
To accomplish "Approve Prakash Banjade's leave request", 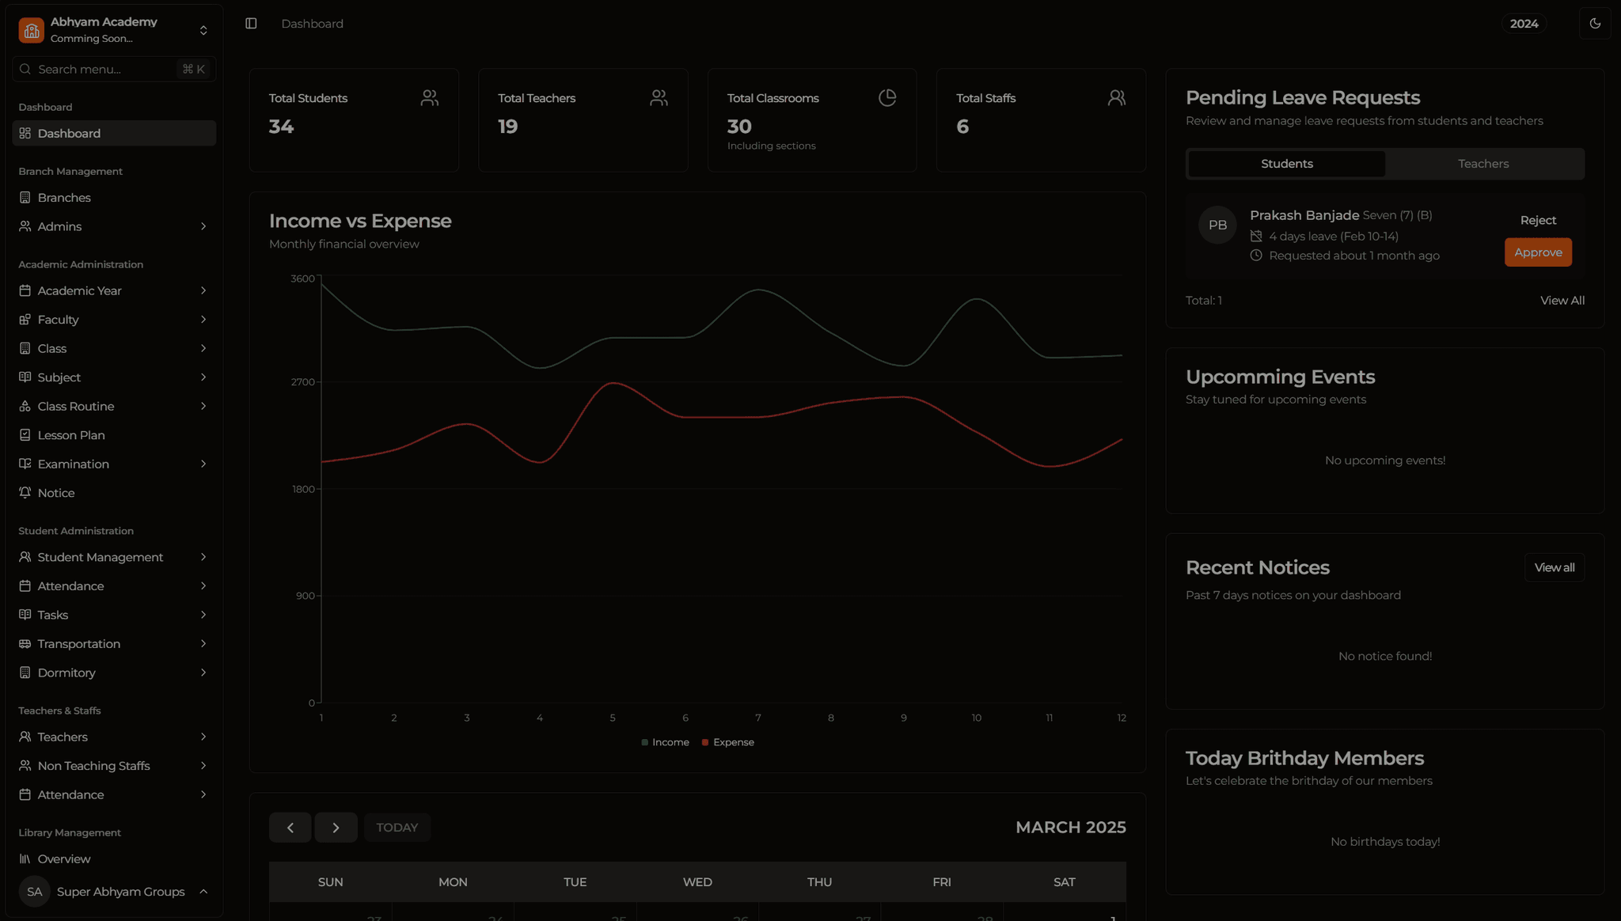I will [1538, 252].
